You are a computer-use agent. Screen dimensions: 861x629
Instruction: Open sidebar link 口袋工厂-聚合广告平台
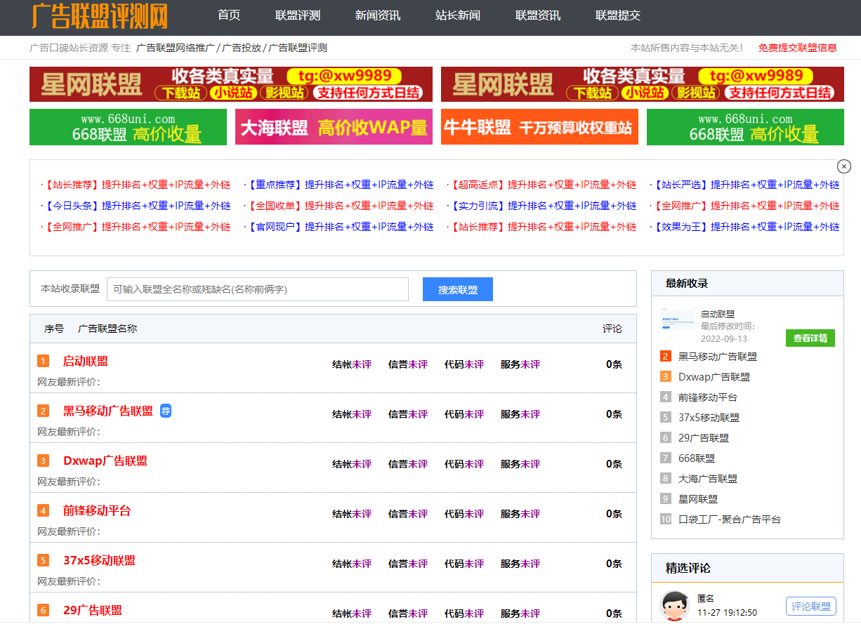730,519
